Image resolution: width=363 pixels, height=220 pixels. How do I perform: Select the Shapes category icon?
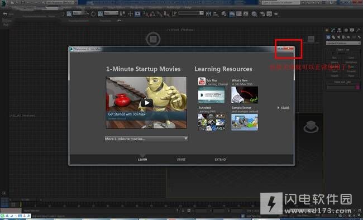333,37
